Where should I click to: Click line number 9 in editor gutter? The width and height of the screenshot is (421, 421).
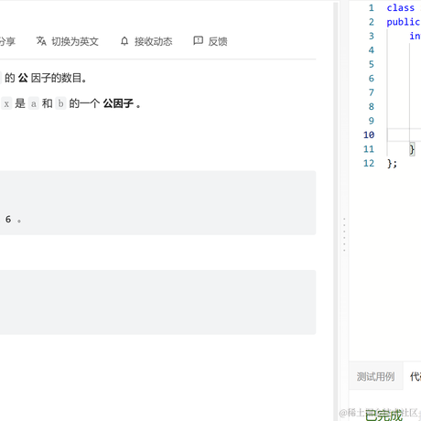372,121
